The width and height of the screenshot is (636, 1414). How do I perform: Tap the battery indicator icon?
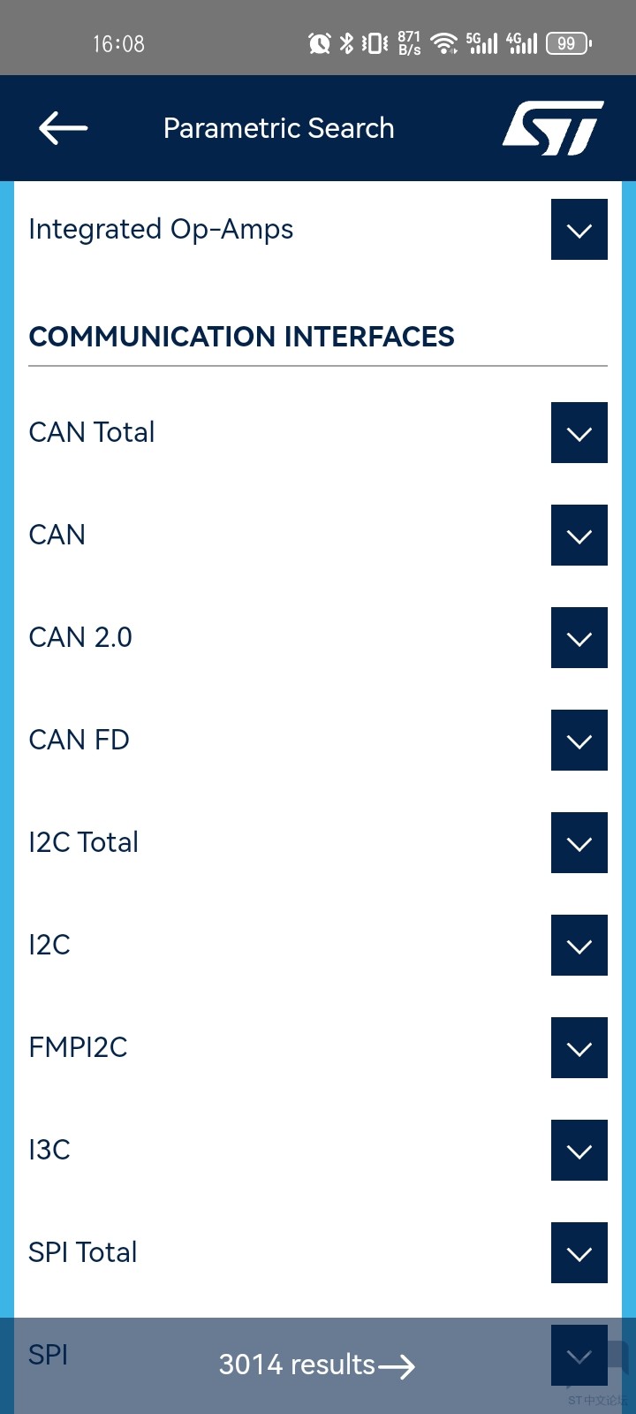click(569, 42)
